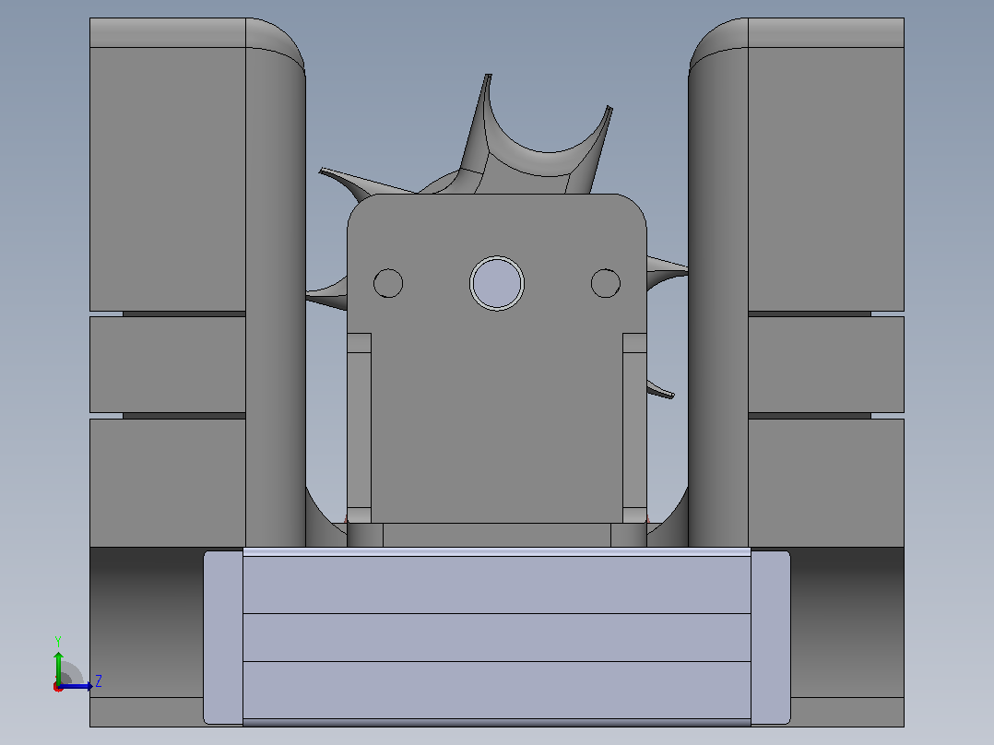Select the large center hole on the plate
Viewport: 994px width, 745px height.
coord(497,283)
